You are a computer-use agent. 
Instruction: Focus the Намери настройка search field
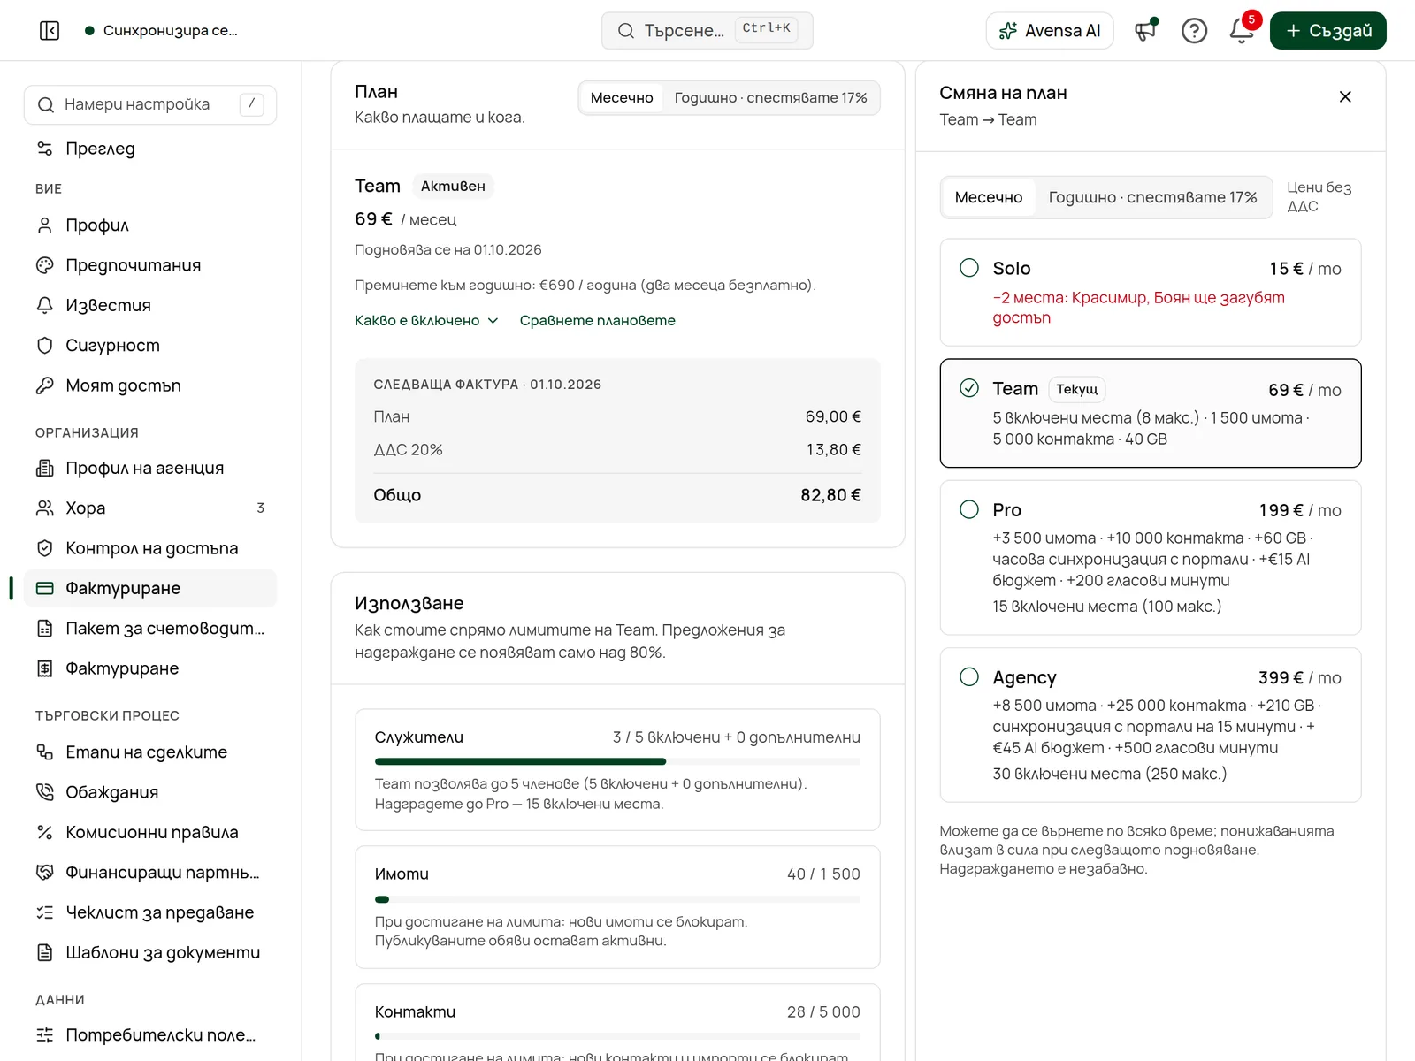click(x=150, y=104)
